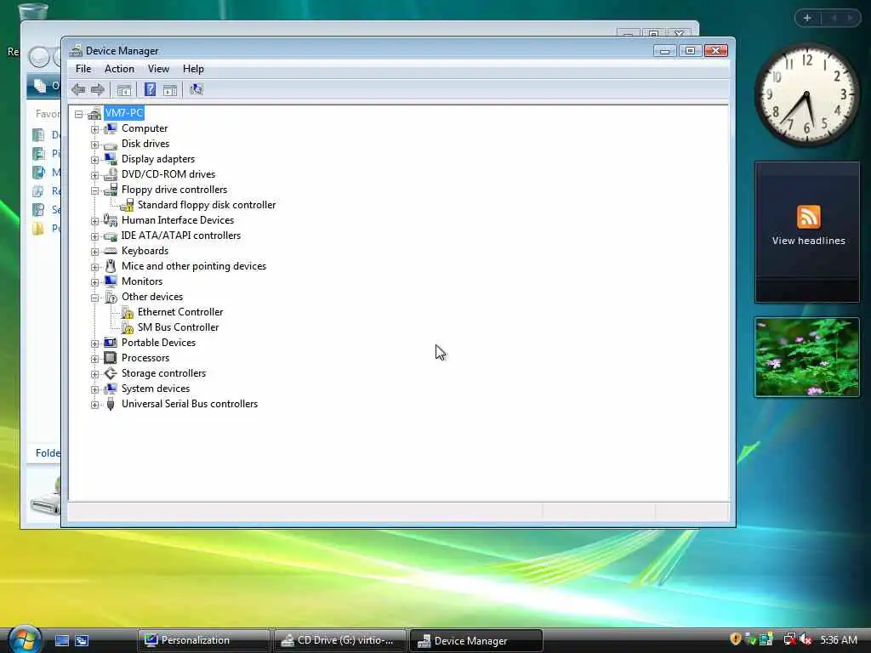Click the orange RSS feed gadget icon

coord(808,217)
